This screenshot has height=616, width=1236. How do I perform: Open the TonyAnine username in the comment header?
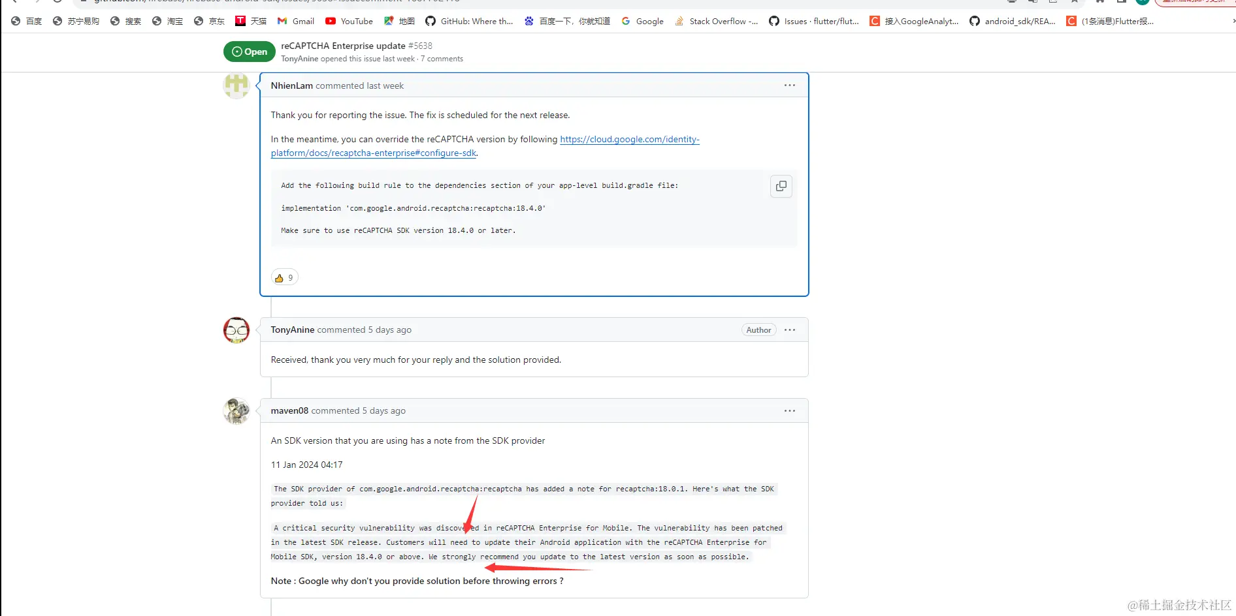point(293,330)
